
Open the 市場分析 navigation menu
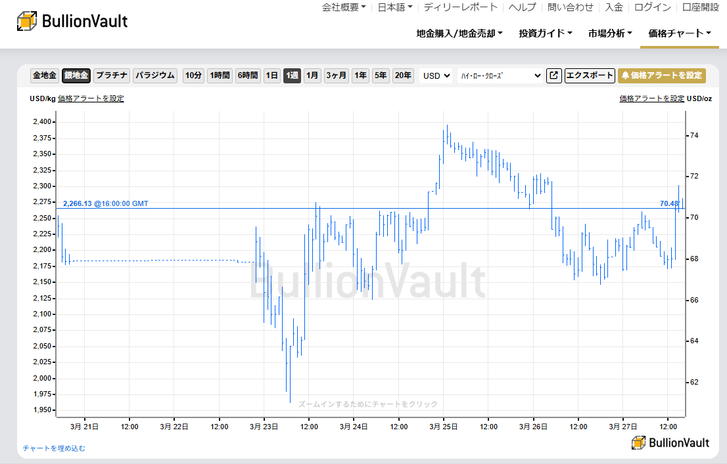click(606, 32)
